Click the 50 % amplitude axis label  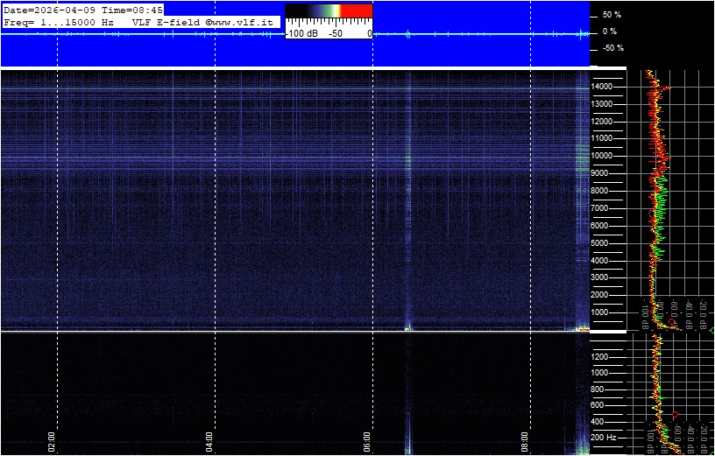coord(612,15)
